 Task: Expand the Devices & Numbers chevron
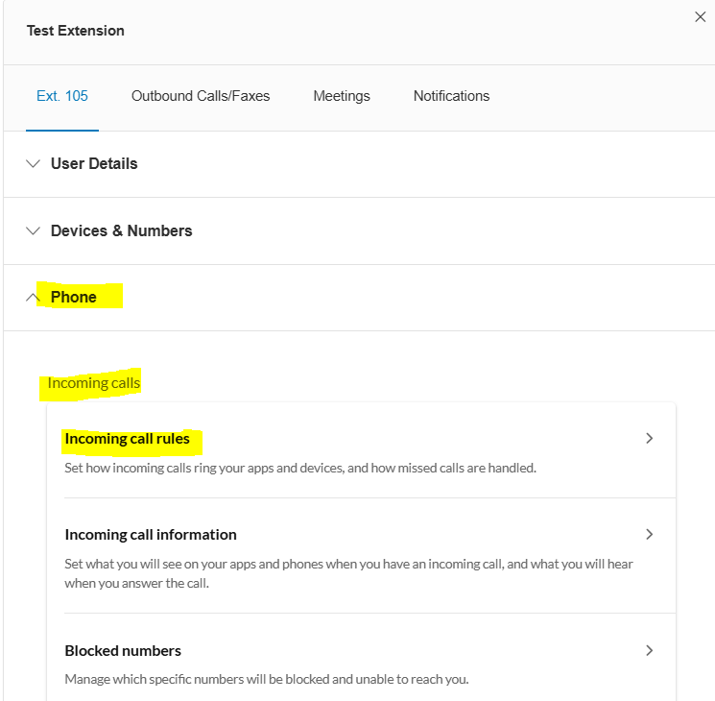[x=33, y=230]
